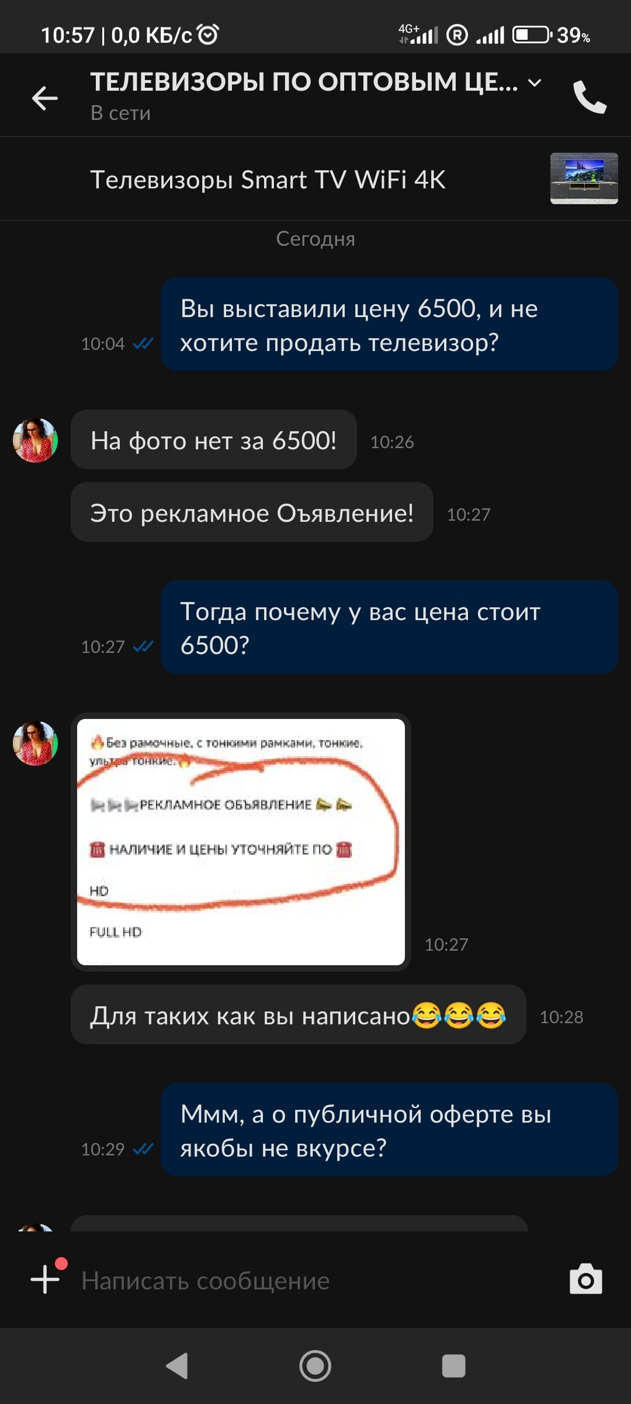Select message 'Для таких как вы написано'
This screenshot has width=631, height=1404.
[298, 1014]
